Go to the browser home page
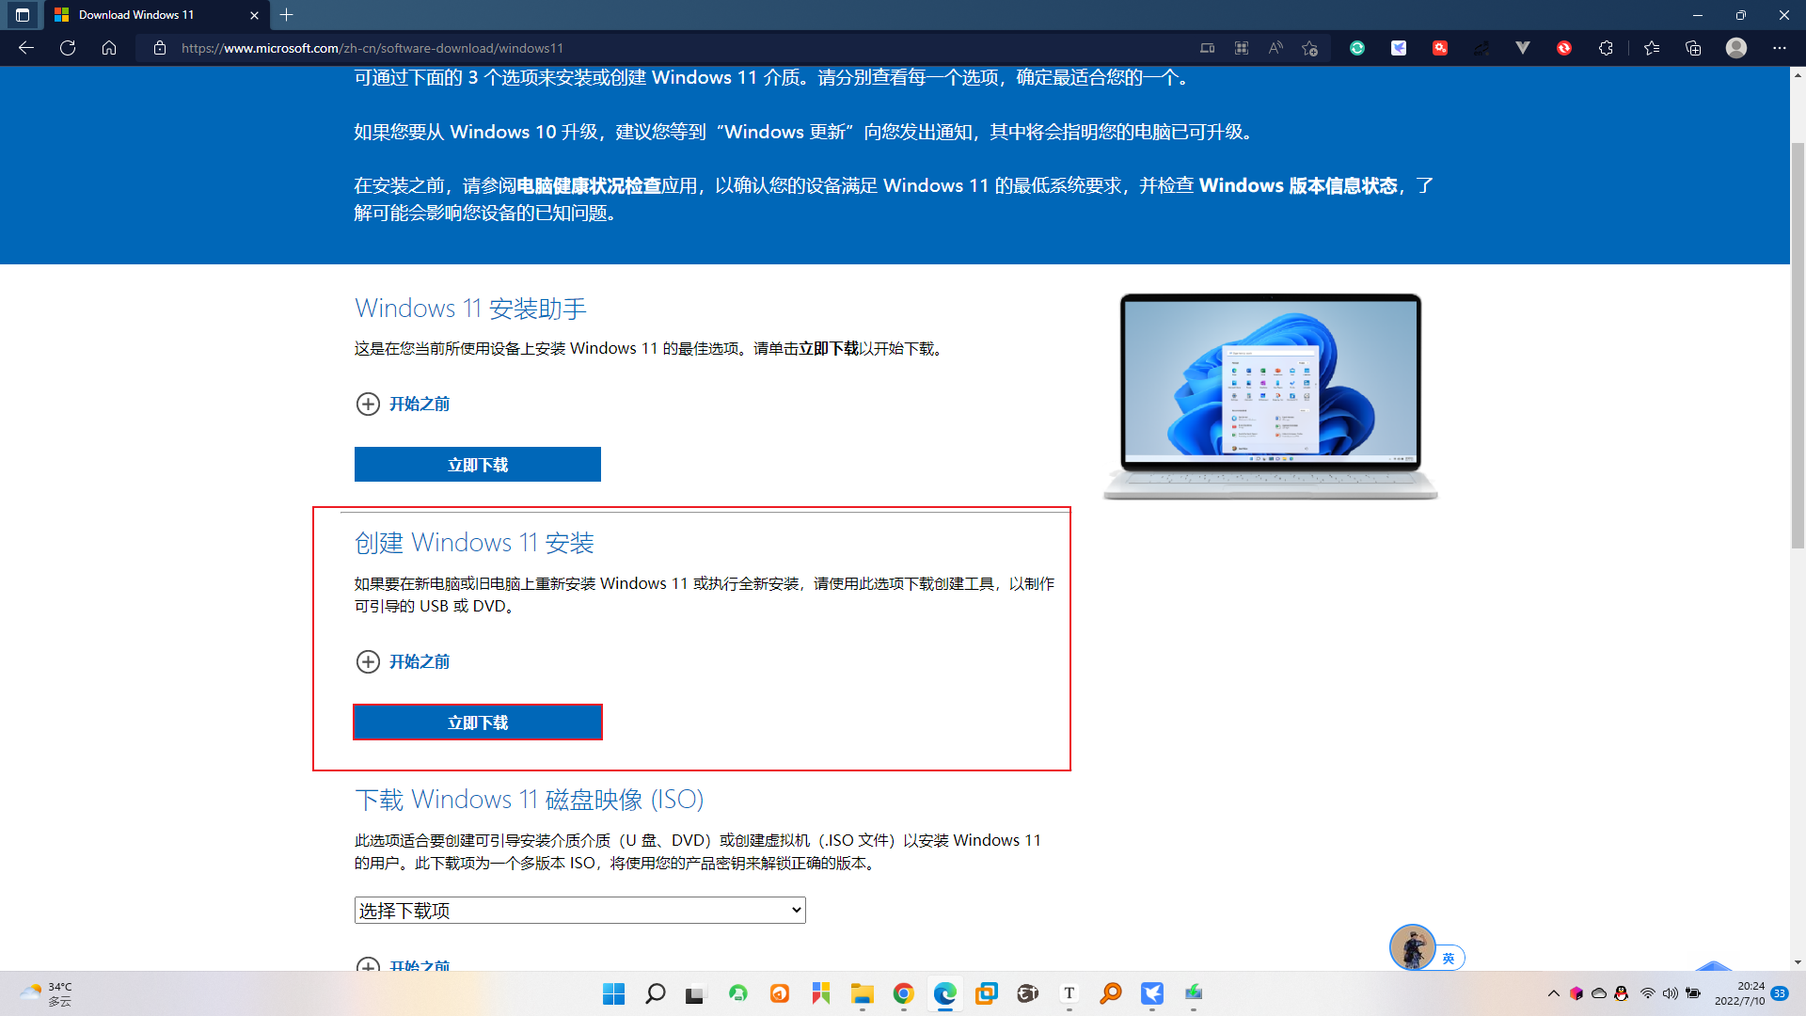The height and width of the screenshot is (1016, 1806). 109,48
